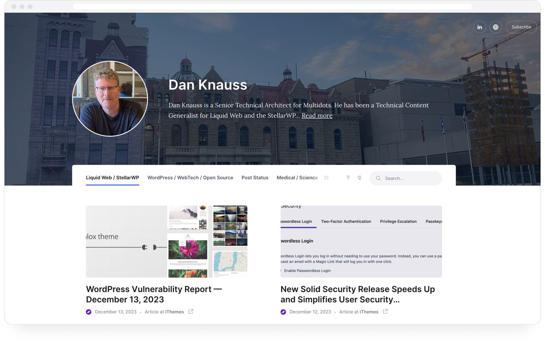Click the plug integrations icon

(x=359, y=177)
